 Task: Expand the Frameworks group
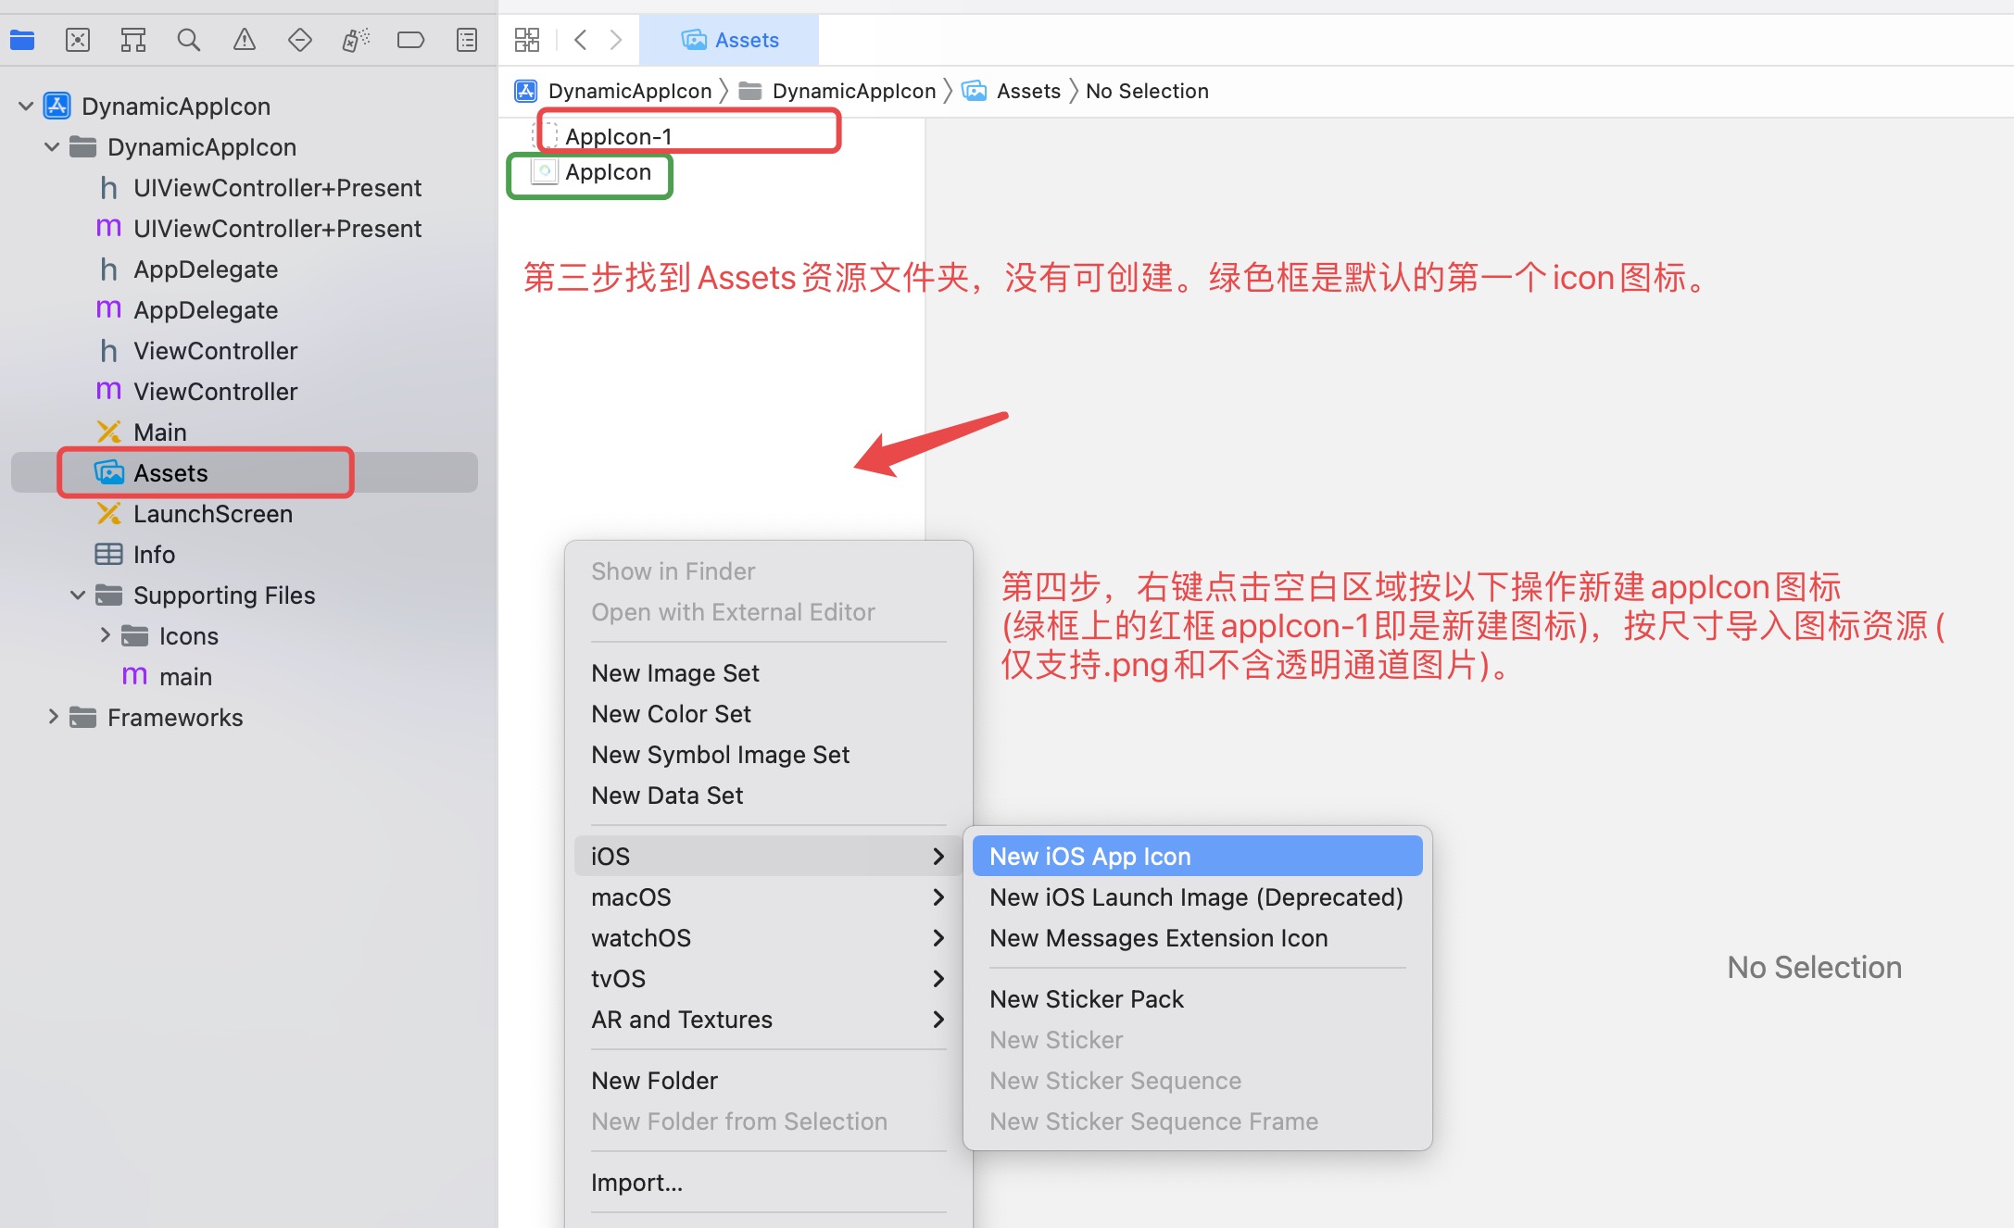pyautogui.click(x=53, y=717)
